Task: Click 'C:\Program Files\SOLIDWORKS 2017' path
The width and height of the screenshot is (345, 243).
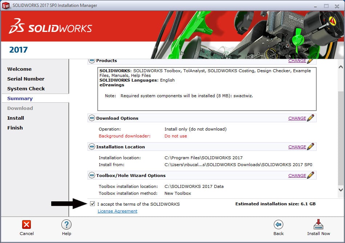Action: pos(203,158)
